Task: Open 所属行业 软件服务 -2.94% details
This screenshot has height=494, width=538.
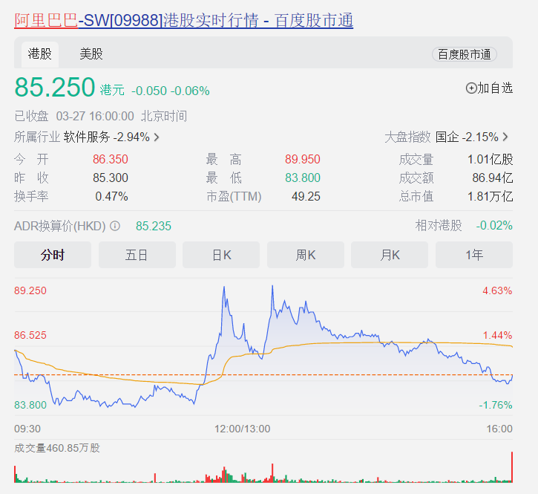Action: [x=87, y=137]
